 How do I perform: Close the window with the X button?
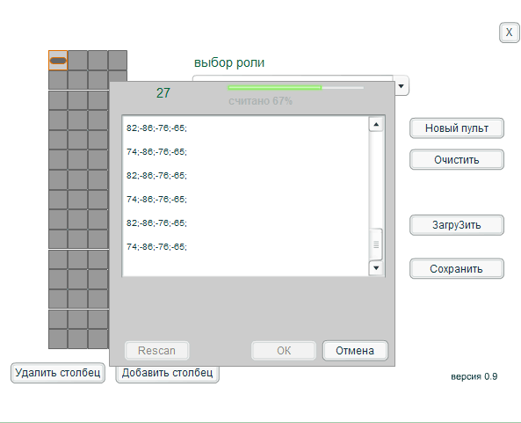pyautogui.click(x=509, y=33)
